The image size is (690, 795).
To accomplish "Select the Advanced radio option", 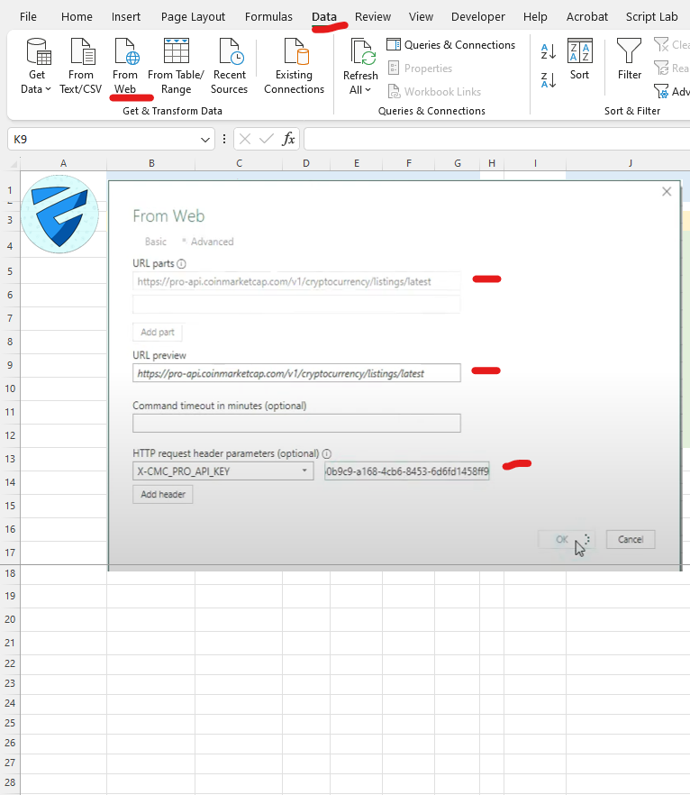I will 211,242.
